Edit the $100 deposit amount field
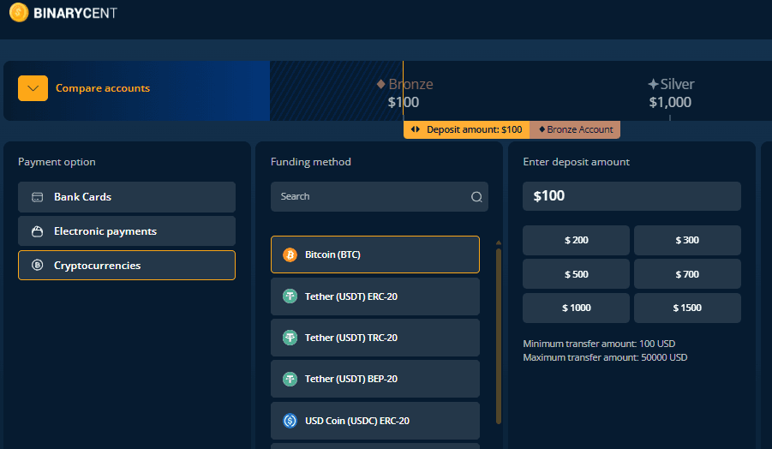This screenshot has height=449, width=772. tap(631, 196)
